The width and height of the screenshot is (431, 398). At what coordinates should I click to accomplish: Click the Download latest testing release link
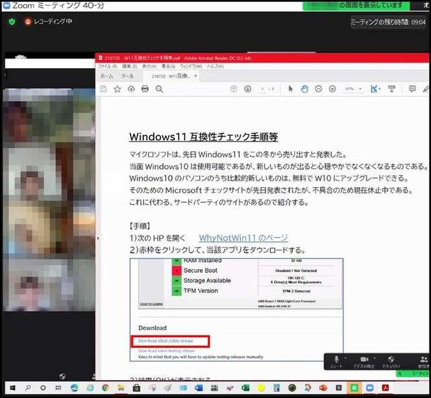point(166,351)
